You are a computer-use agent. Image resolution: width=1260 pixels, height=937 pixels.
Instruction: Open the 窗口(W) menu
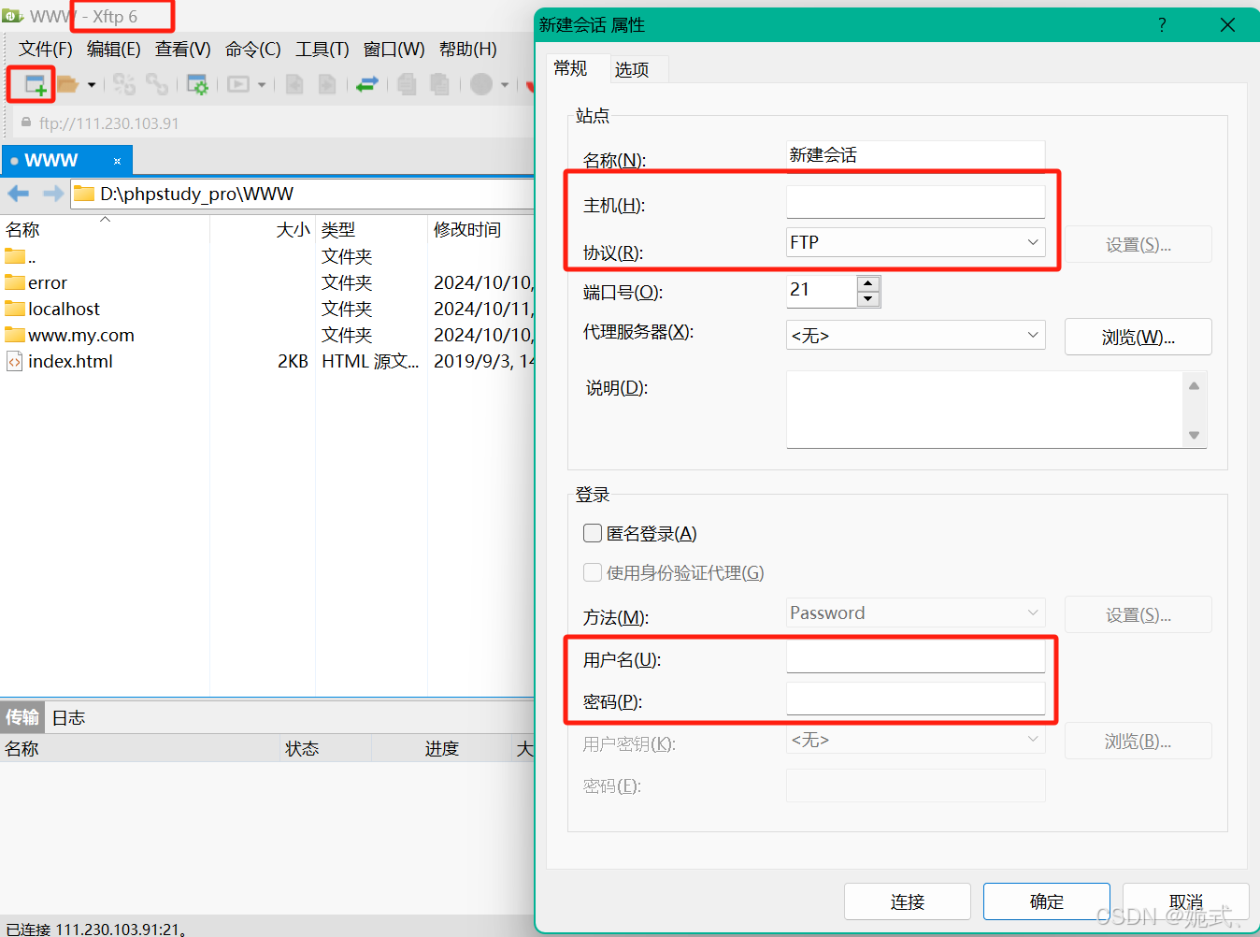click(x=394, y=49)
